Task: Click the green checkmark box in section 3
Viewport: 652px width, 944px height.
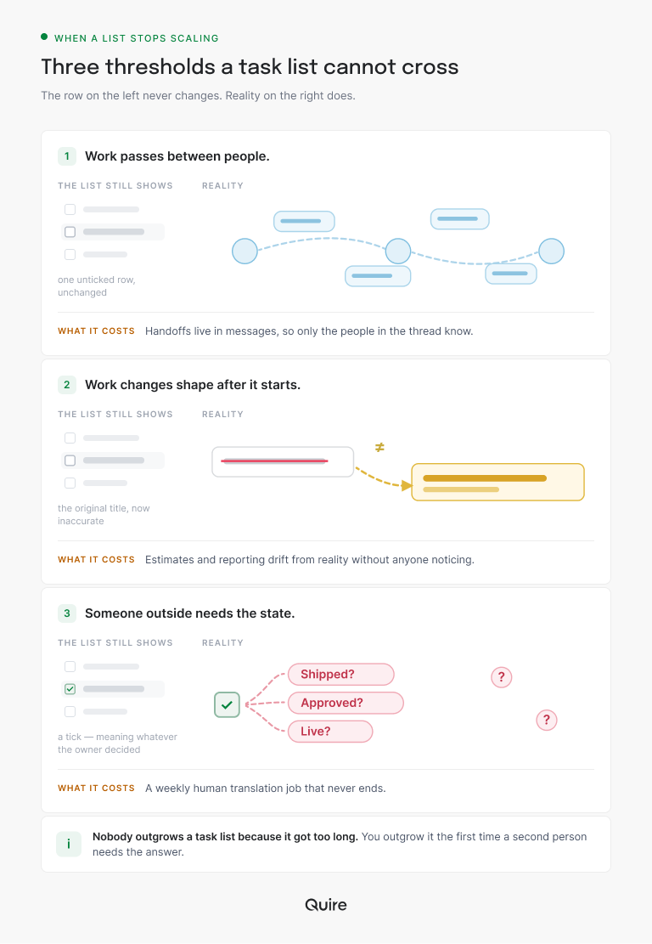Action: pos(227,705)
